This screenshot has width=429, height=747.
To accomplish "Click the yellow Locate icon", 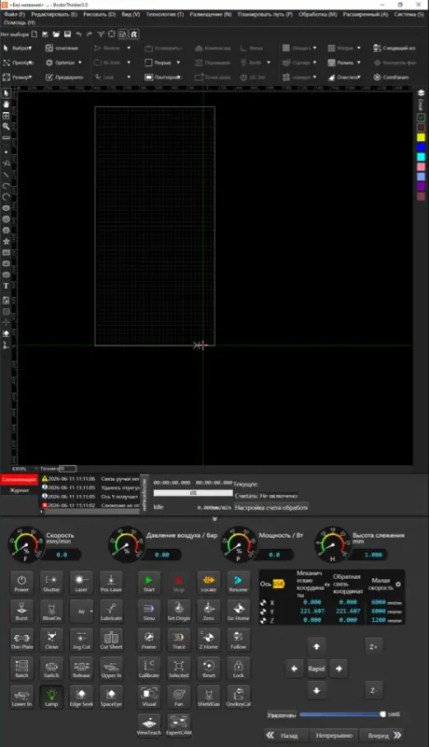I will pyautogui.click(x=208, y=583).
